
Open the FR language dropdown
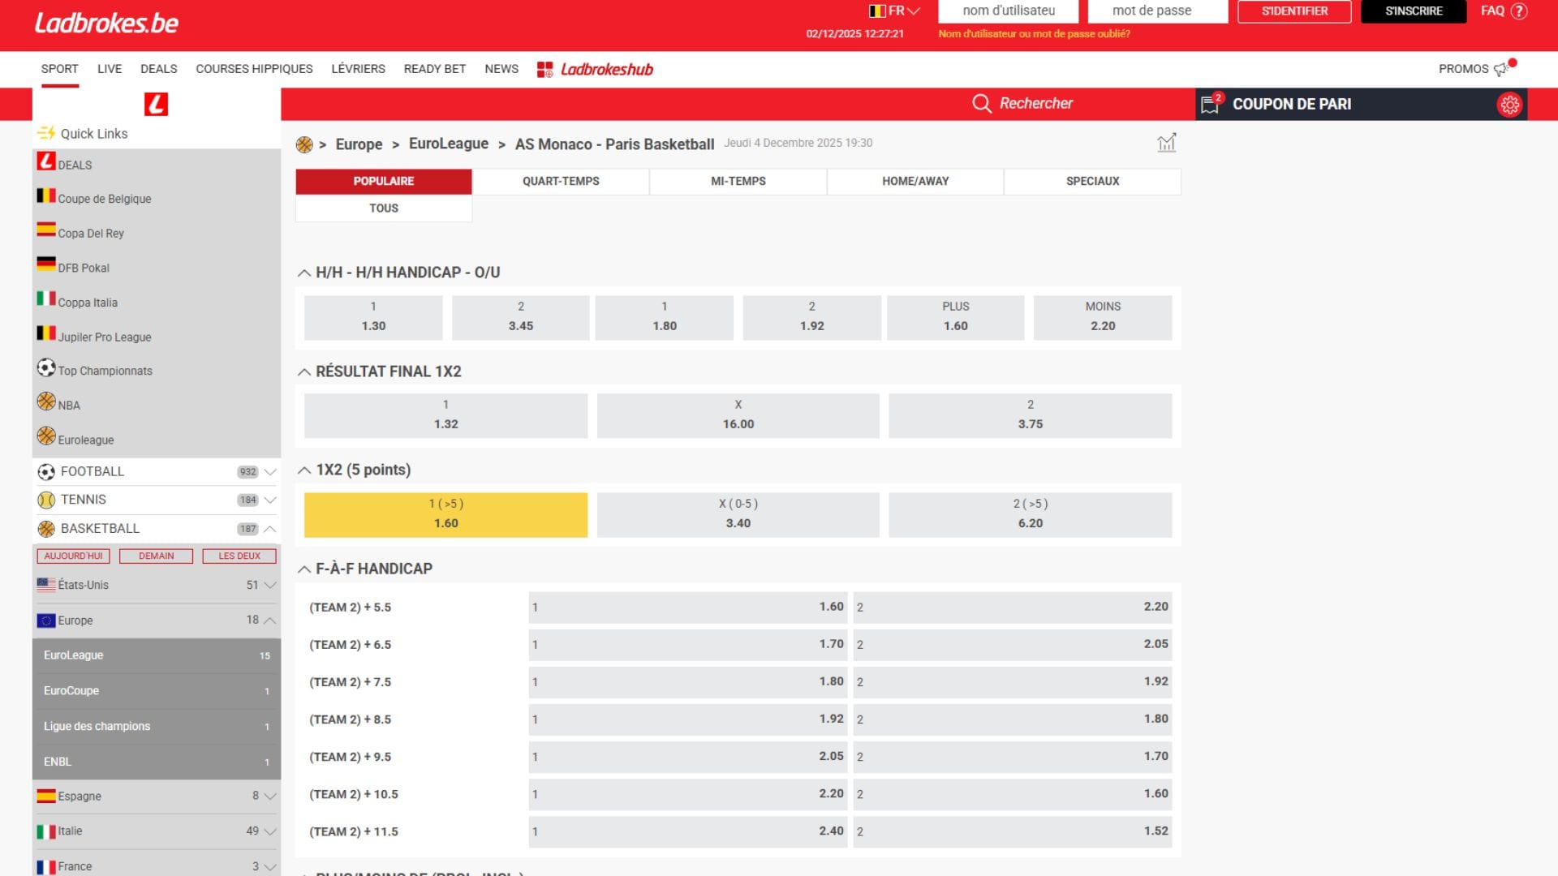click(894, 11)
